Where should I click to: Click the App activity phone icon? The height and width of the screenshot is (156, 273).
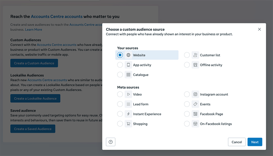pyautogui.click(x=128, y=65)
